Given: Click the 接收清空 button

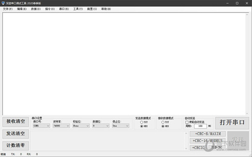Looking at the screenshot, I should (x=16, y=121).
